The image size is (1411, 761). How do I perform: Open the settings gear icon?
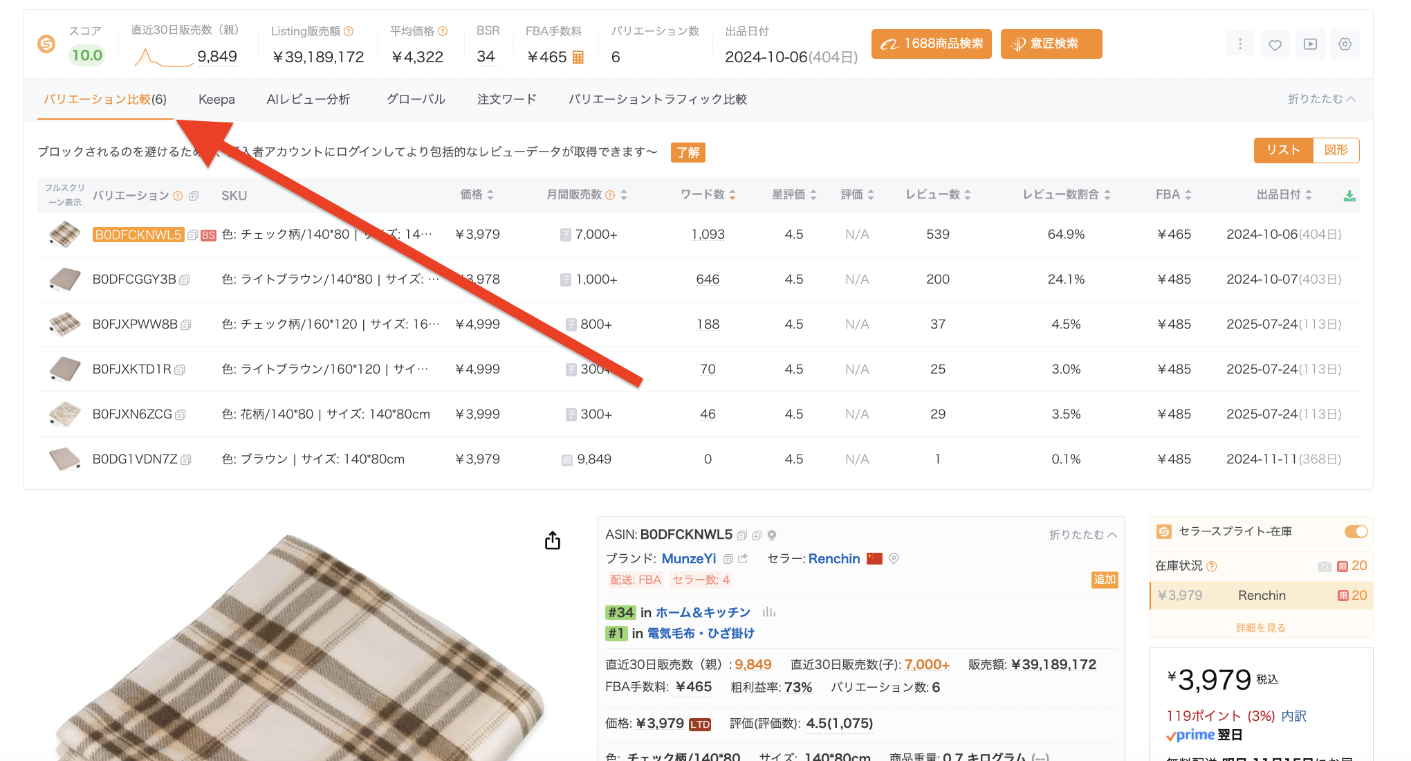click(1345, 44)
